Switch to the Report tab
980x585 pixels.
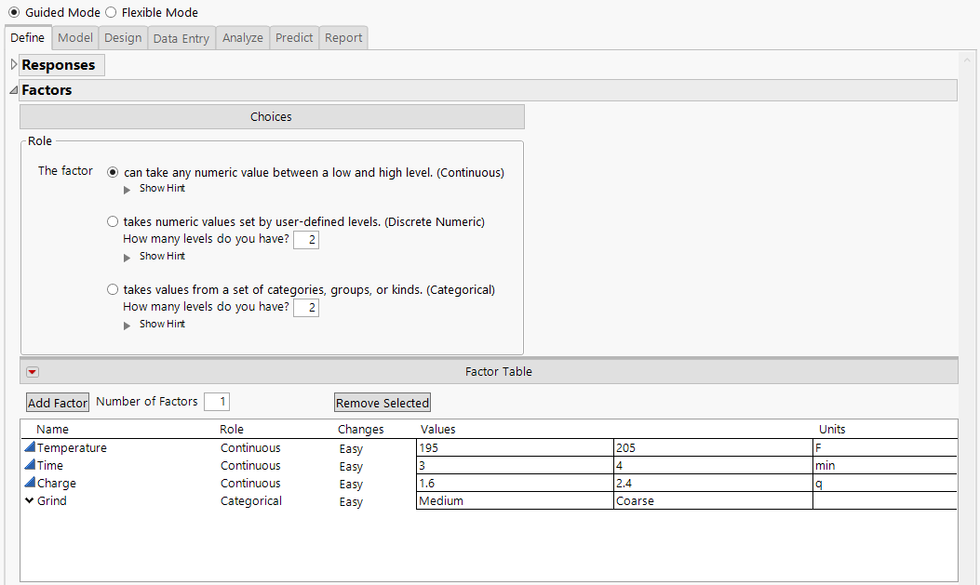click(x=343, y=37)
